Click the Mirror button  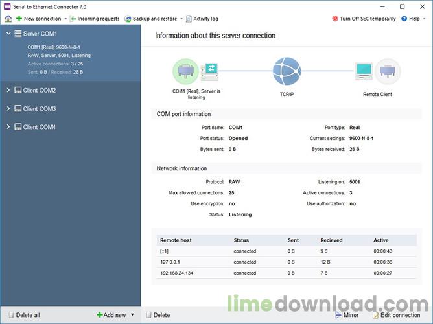[x=347, y=315]
